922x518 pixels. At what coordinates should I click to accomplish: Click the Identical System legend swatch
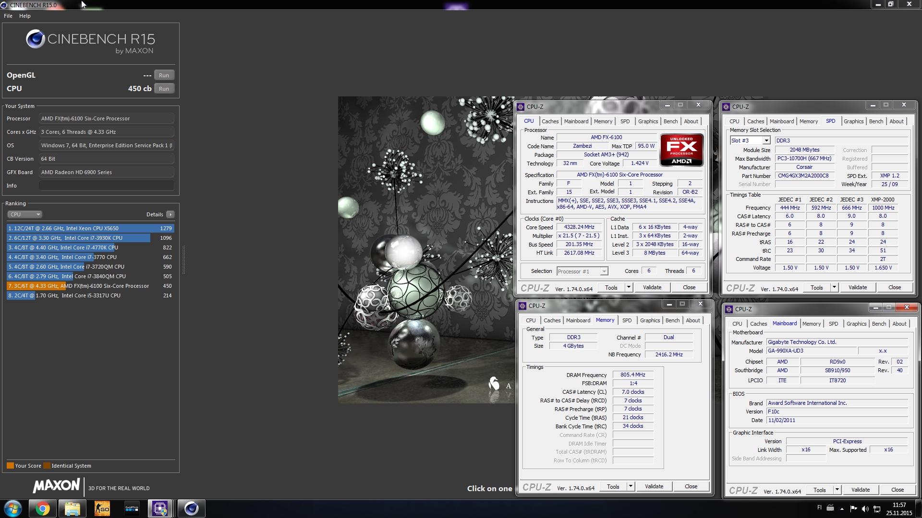click(47, 466)
